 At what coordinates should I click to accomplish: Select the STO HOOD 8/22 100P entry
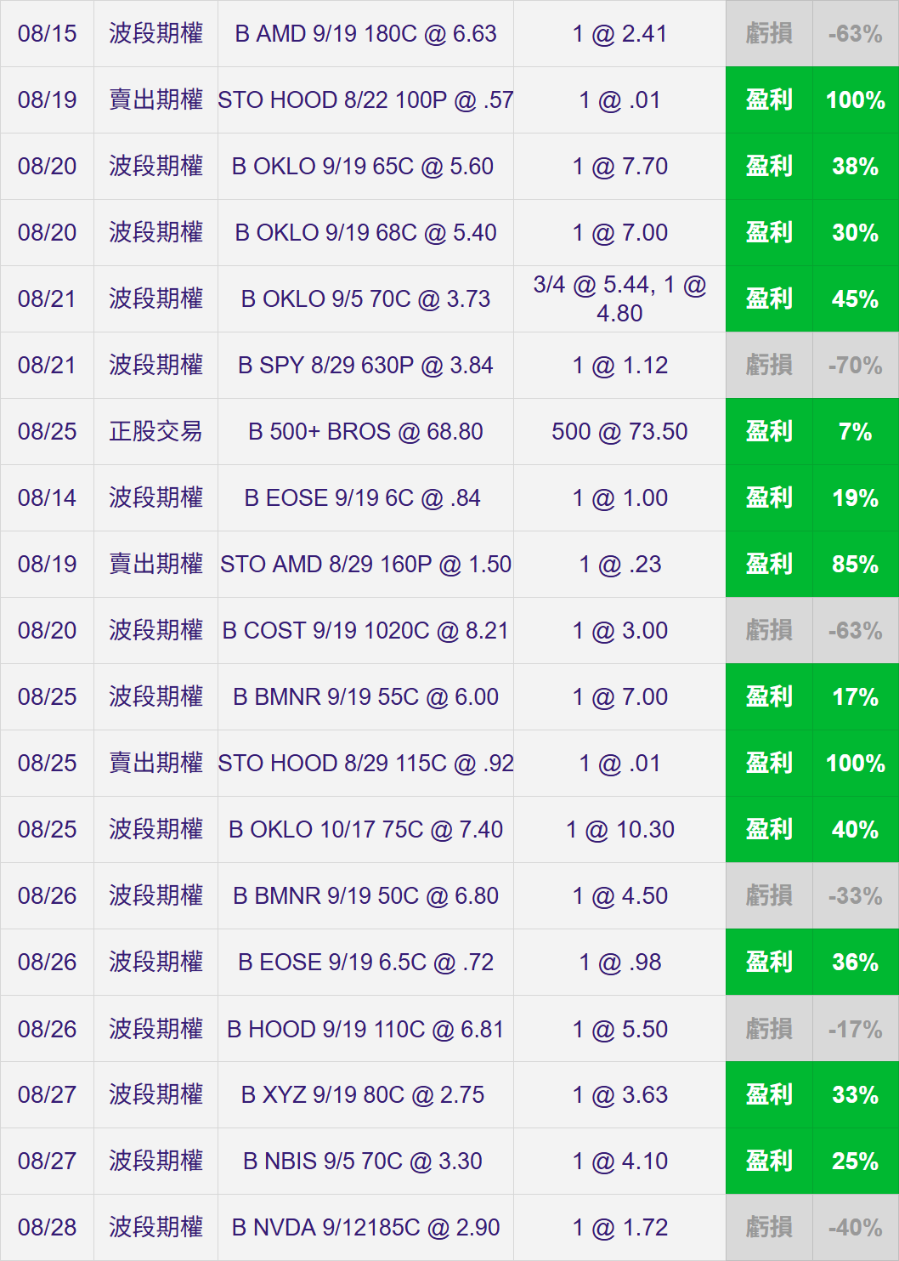point(365,100)
